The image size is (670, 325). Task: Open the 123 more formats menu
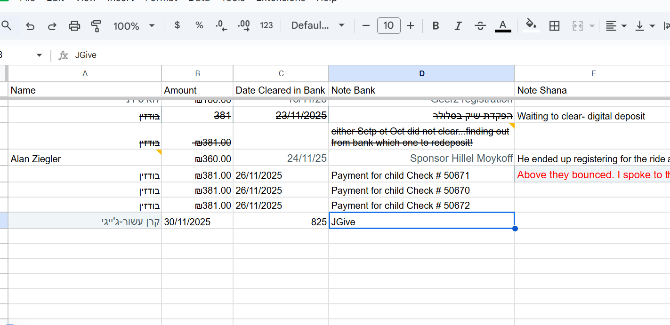coord(266,25)
